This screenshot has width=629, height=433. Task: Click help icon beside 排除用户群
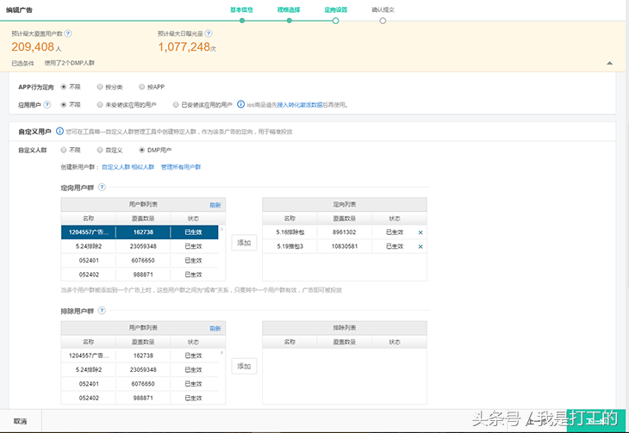(x=102, y=310)
